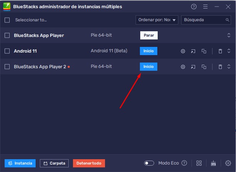
Task: Clone the BlueStacks App Player 2 instance
Action: click(204, 67)
